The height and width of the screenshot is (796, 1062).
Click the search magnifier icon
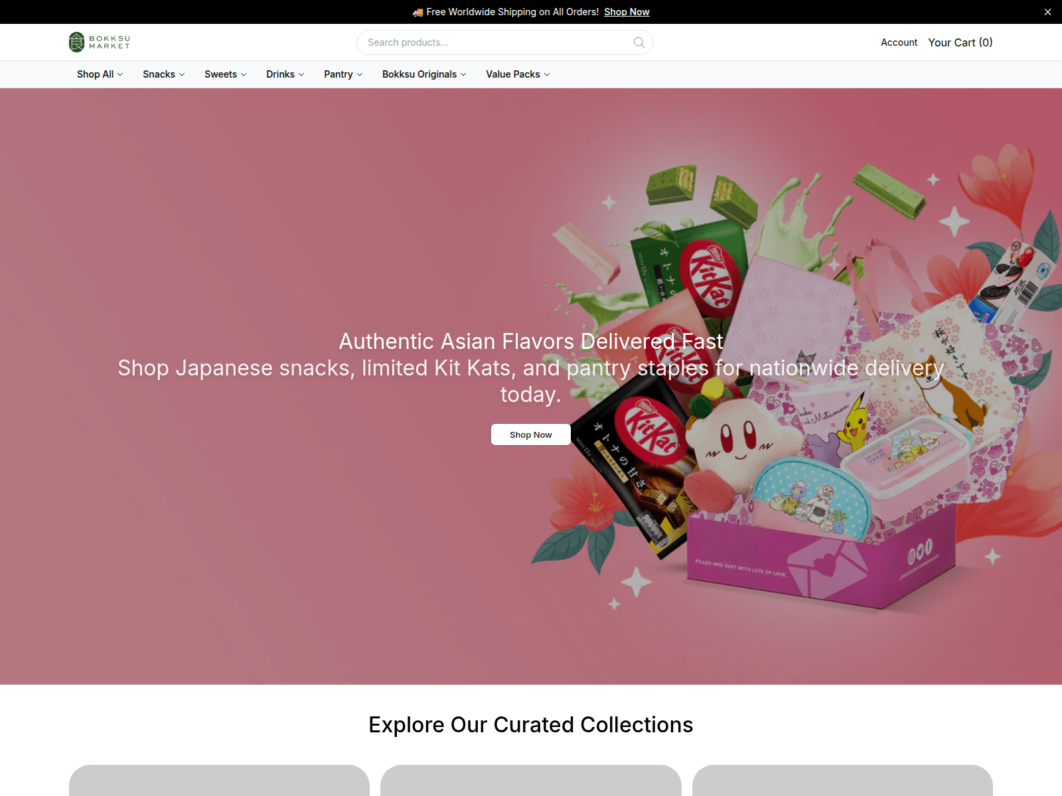[639, 42]
